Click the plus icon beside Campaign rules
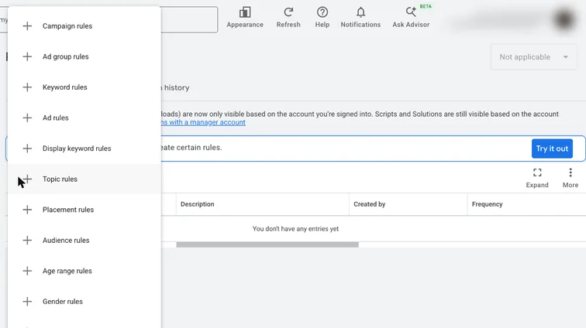The image size is (586, 328). point(27,26)
